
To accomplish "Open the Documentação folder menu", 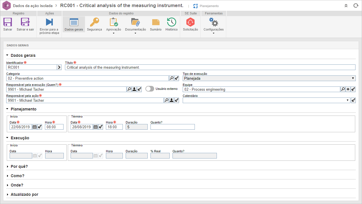I will pos(136,25).
